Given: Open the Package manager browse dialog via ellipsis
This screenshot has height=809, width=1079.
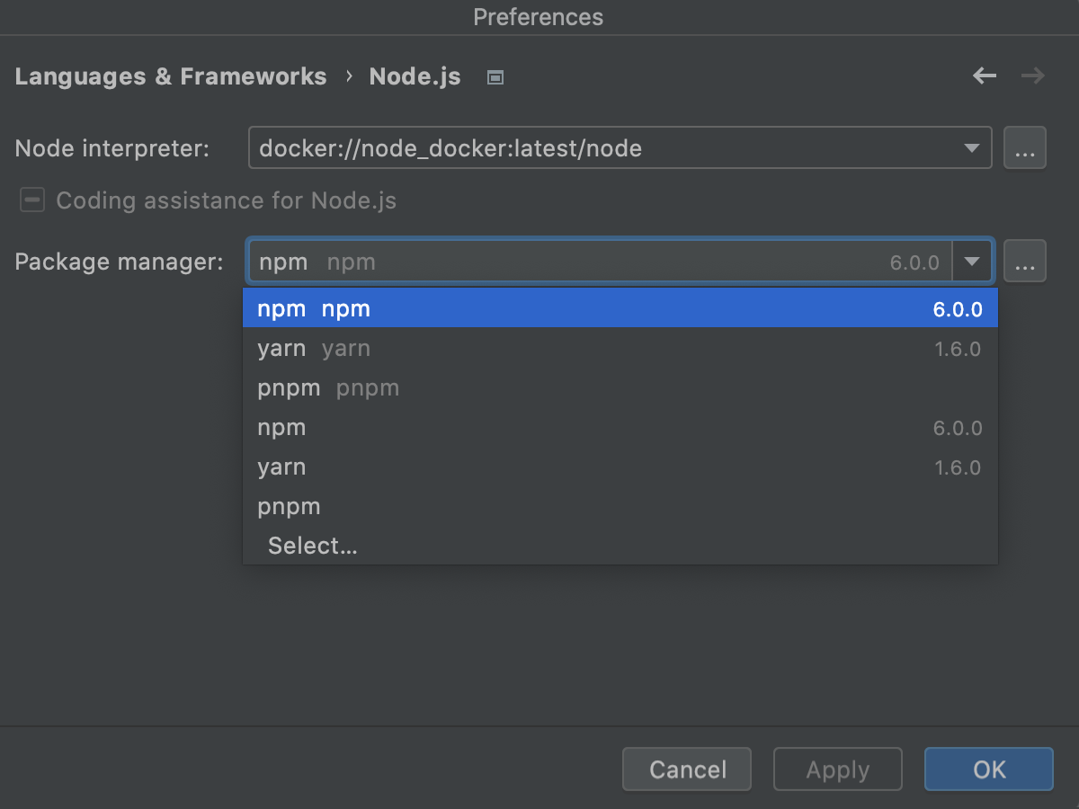Looking at the screenshot, I should pos(1025,261).
